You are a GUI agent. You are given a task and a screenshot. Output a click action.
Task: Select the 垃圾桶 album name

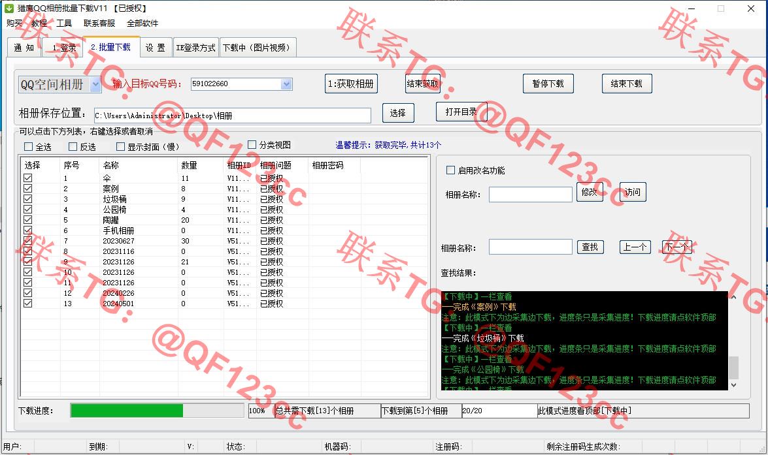[114, 199]
